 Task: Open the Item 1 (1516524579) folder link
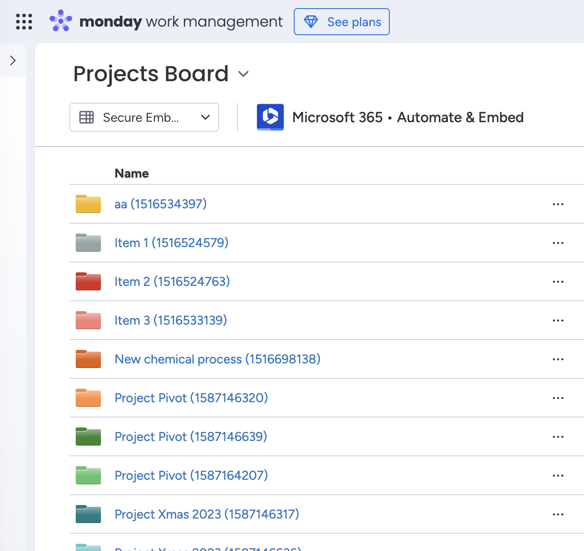tap(171, 243)
